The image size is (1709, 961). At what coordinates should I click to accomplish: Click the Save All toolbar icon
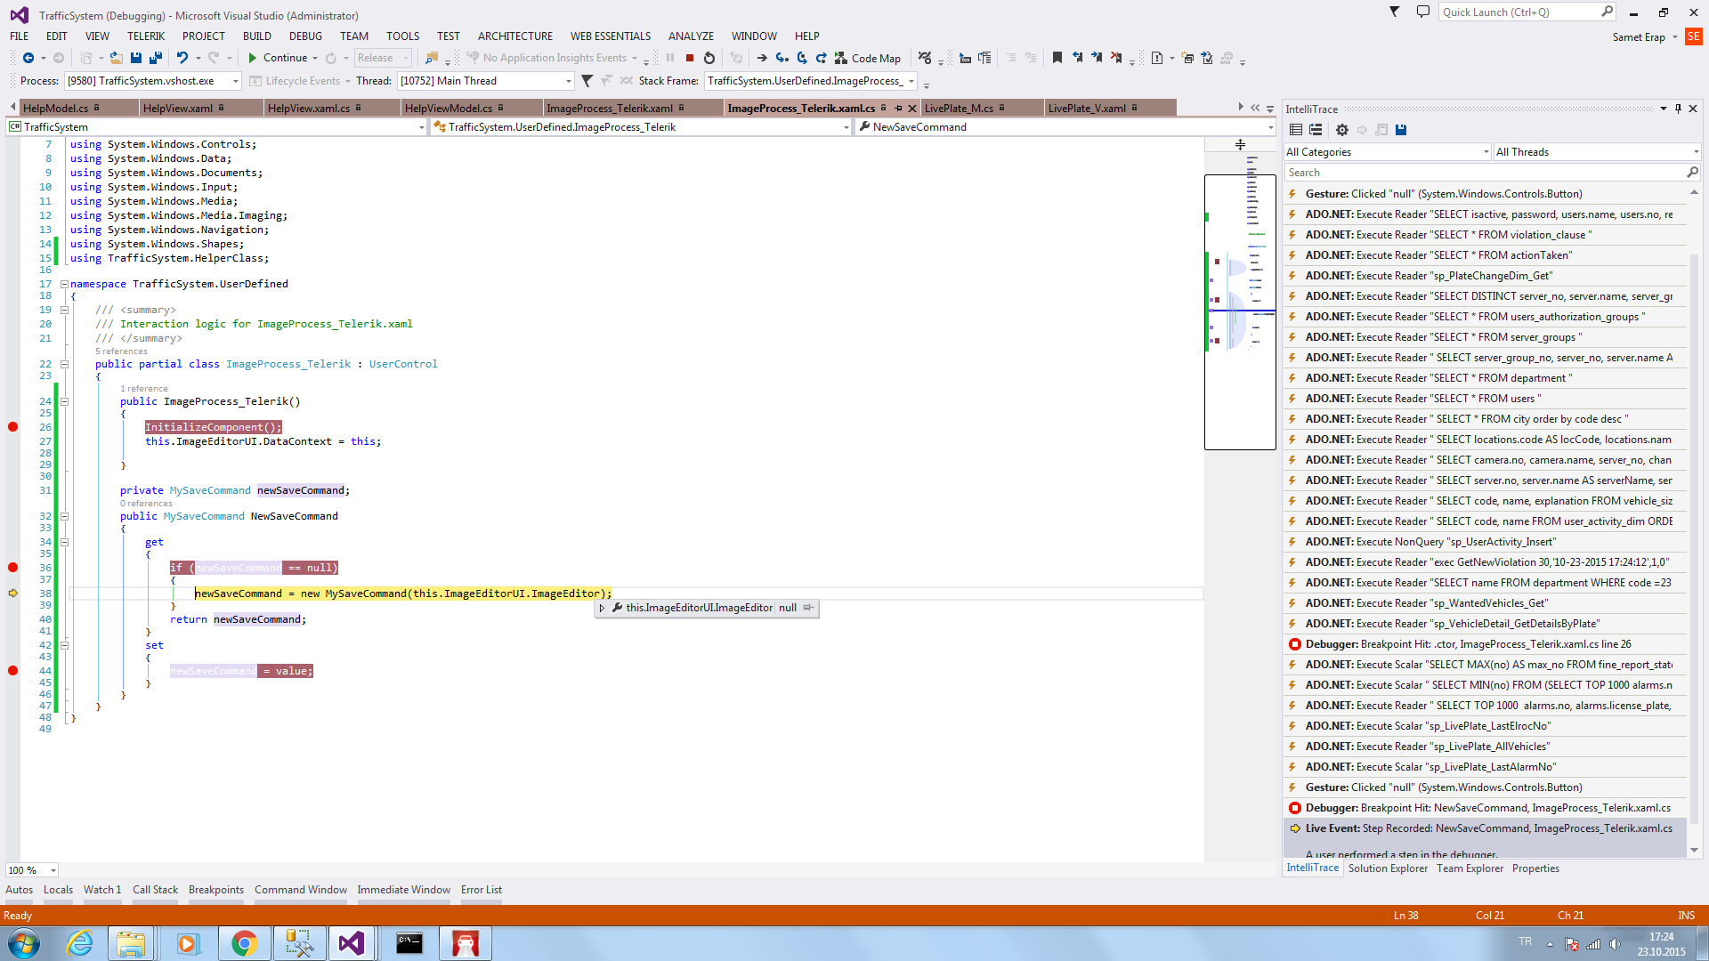click(x=156, y=58)
